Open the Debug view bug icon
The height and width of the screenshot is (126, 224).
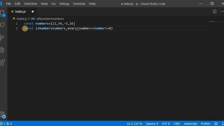2,50
